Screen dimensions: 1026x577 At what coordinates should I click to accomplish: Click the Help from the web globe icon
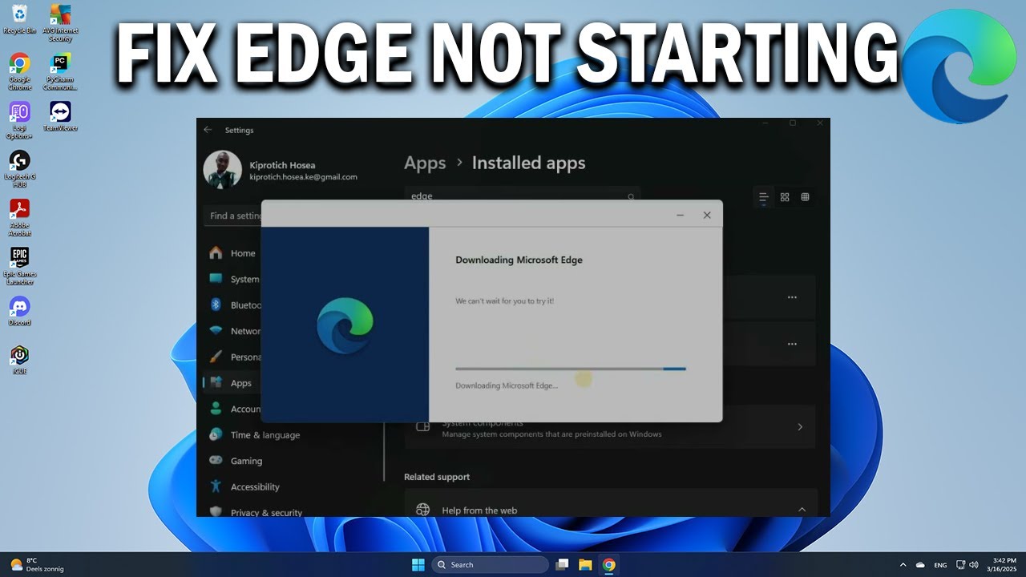(423, 510)
